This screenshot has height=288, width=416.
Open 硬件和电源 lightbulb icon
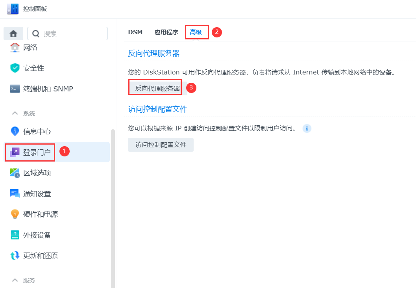15,214
